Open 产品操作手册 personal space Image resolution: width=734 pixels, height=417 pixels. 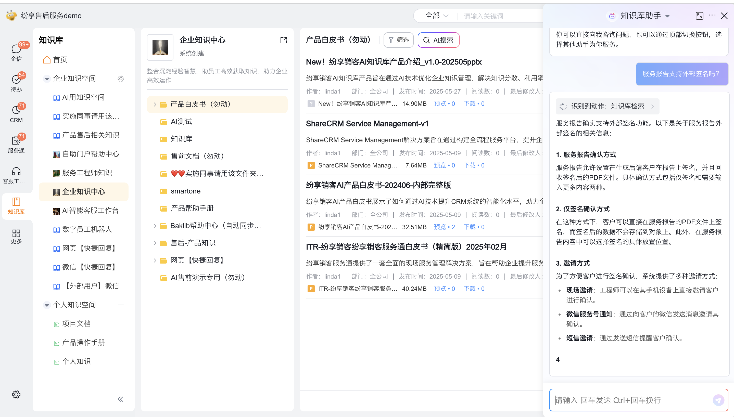click(x=83, y=343)
